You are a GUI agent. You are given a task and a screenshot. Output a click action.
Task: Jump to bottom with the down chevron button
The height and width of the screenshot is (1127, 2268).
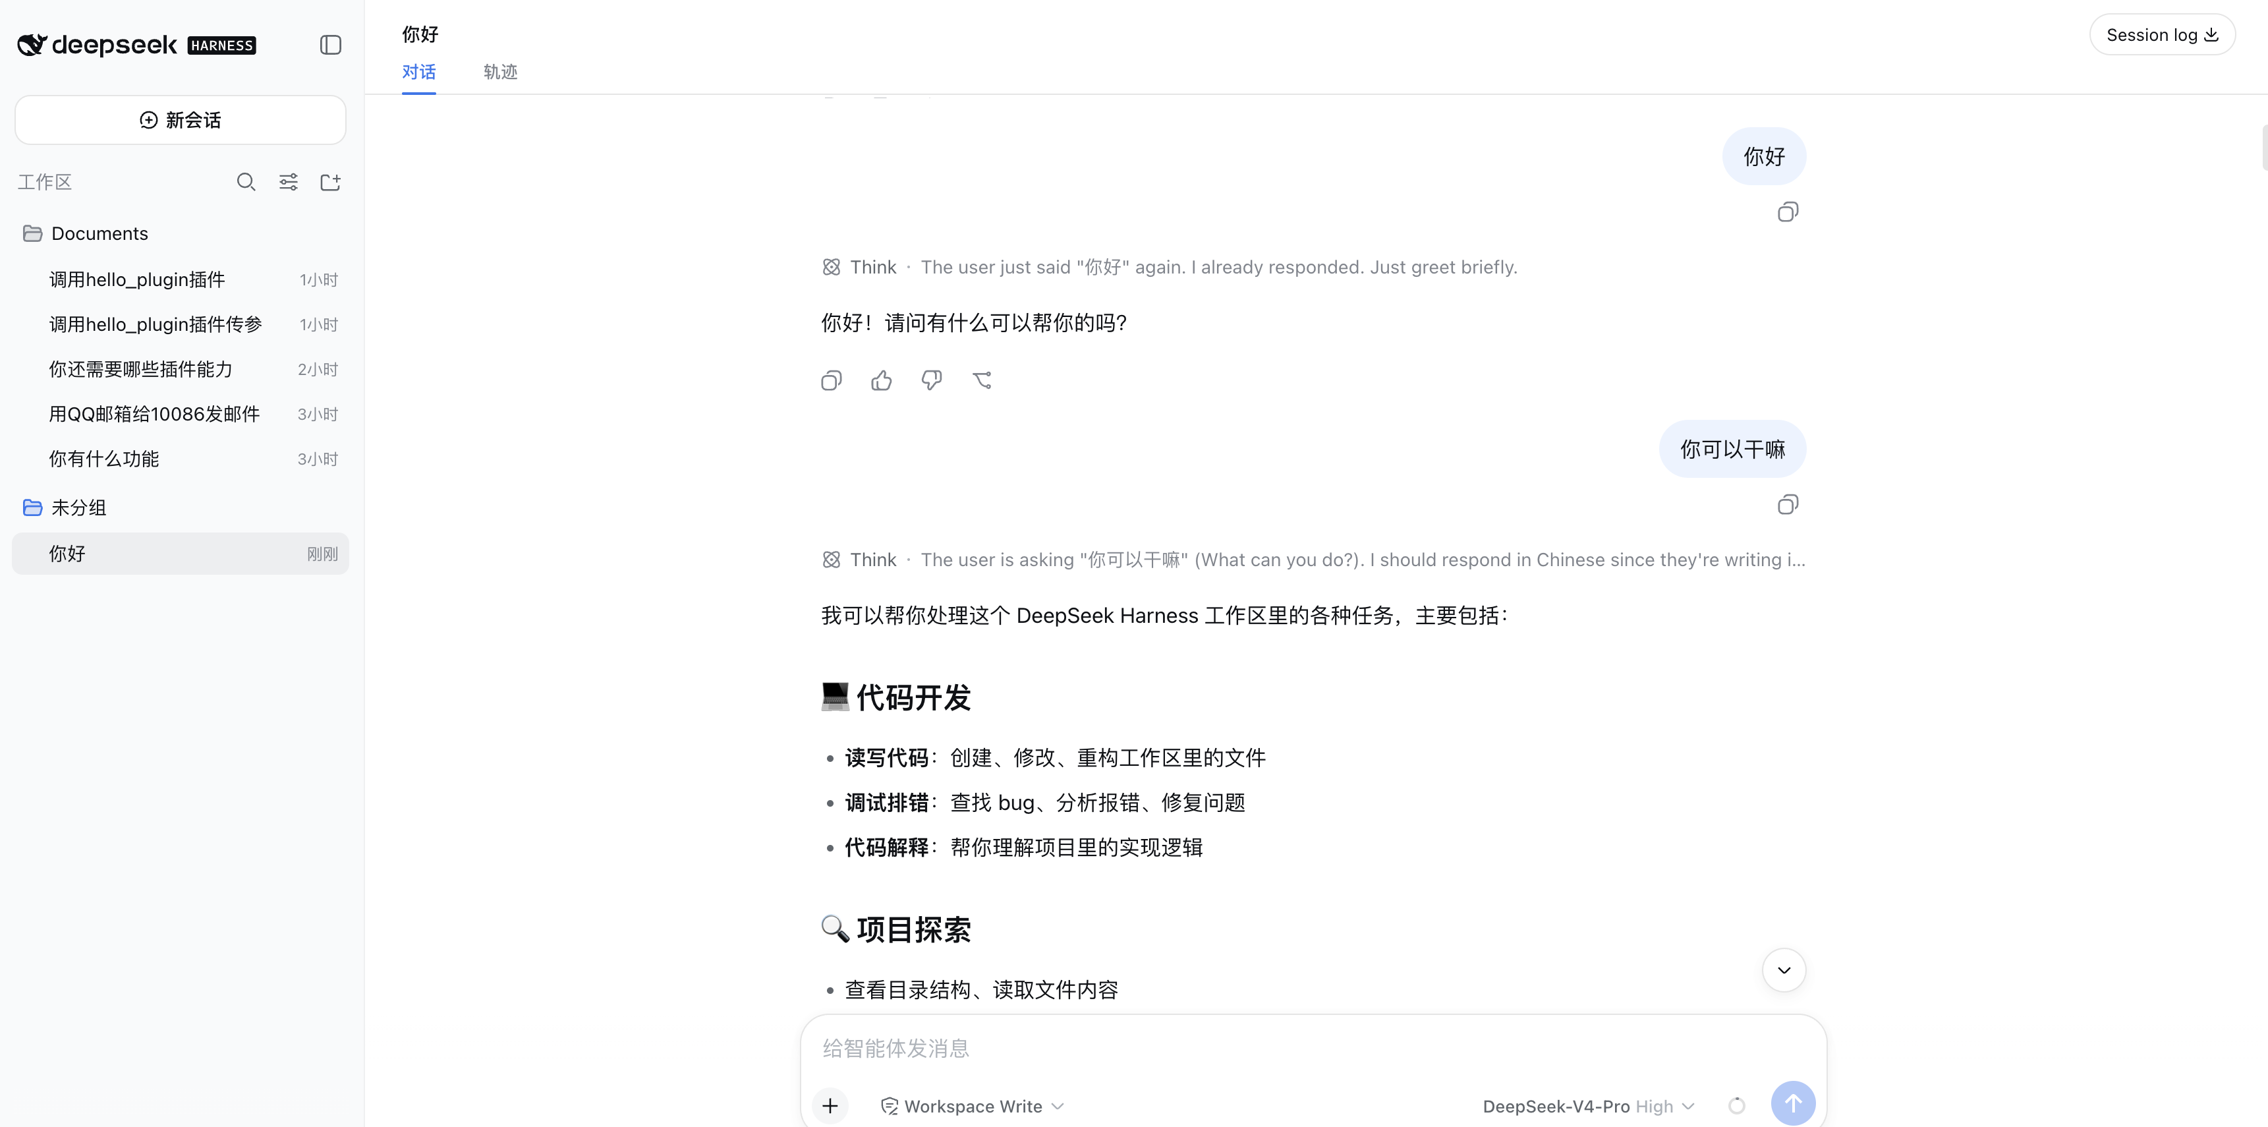point(1784,970)
